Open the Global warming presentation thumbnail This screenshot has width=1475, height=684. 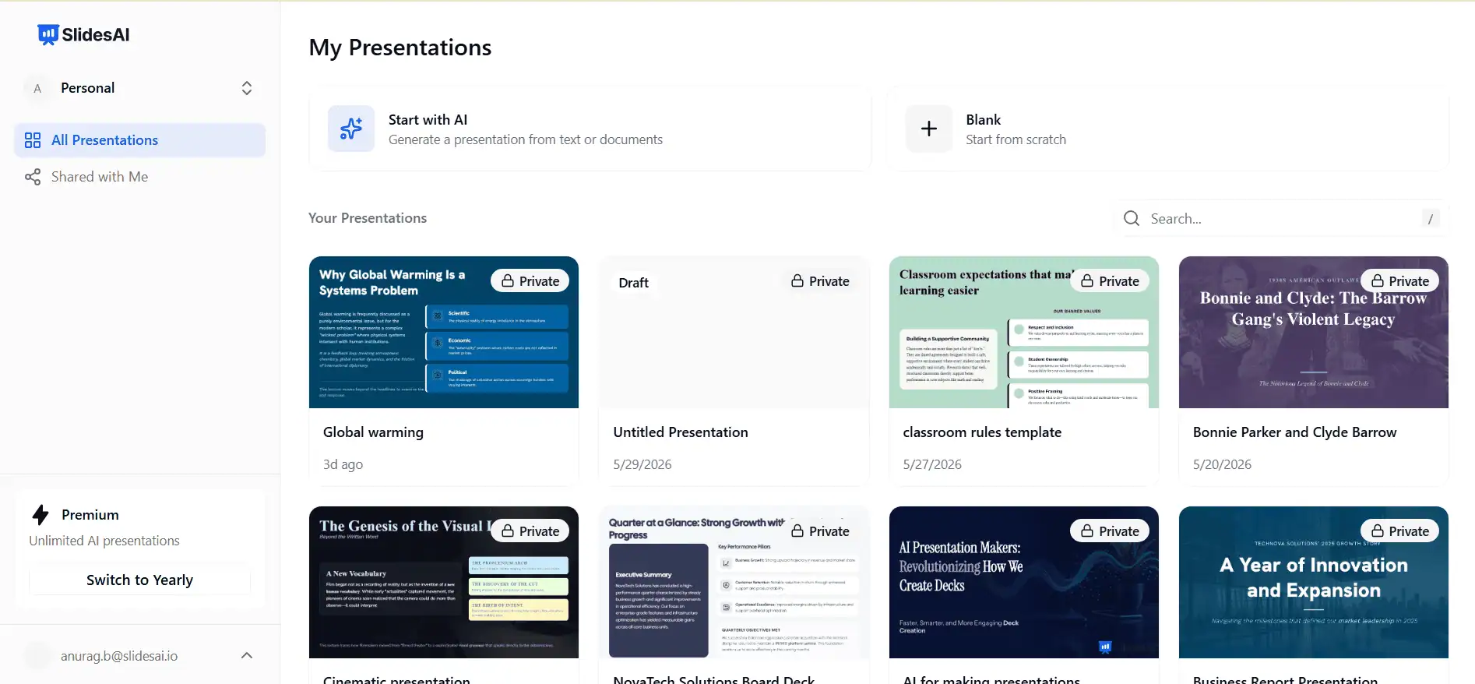point(444,333)
